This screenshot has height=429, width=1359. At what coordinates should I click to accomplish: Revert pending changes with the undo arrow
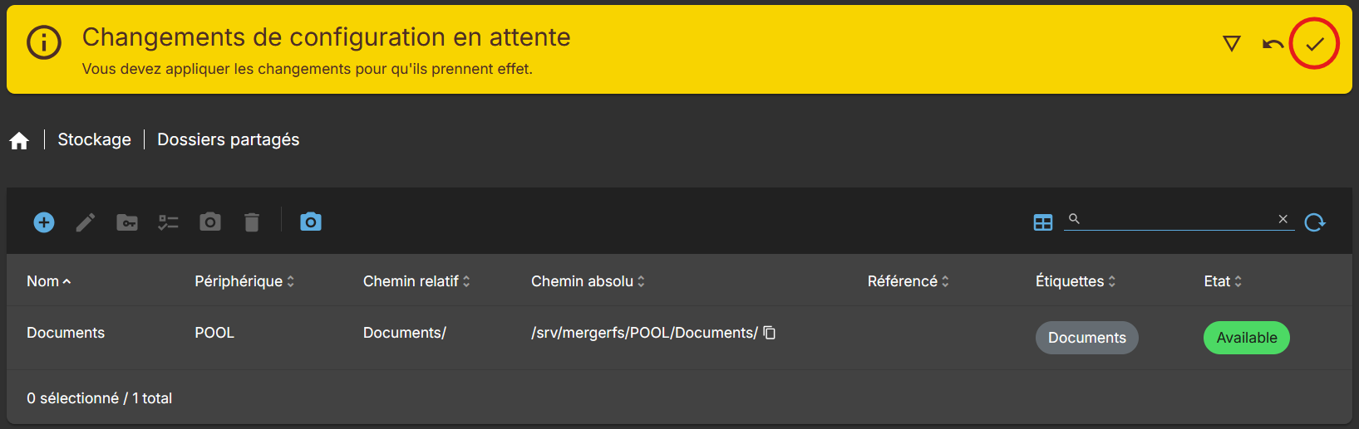tap(1273, 44)
